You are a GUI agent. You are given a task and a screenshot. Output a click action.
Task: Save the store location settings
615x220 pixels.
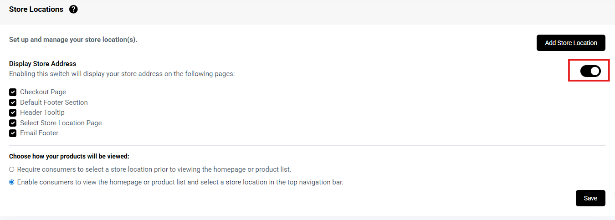[x=590, y=198]
